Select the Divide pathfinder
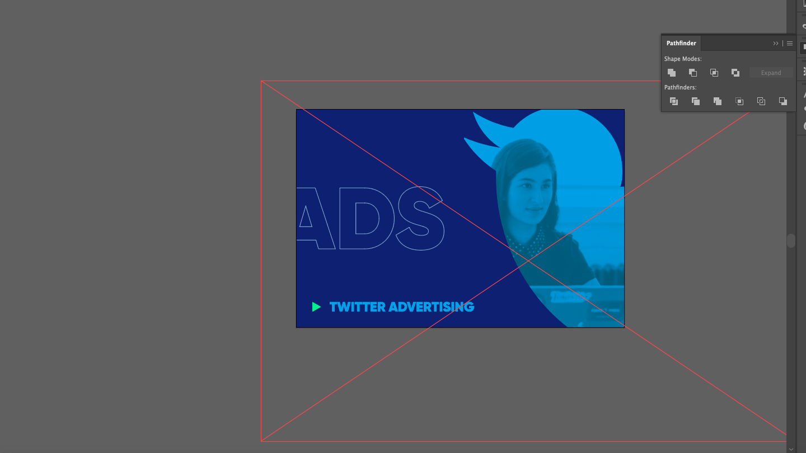This screenshot has width=806, height=453. click(673, 101)
